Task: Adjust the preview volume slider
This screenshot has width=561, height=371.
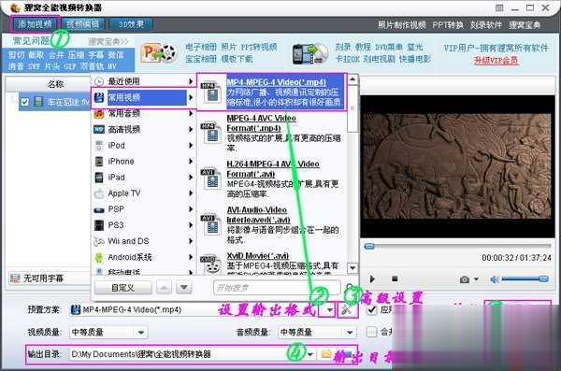Action: point(525,278)
